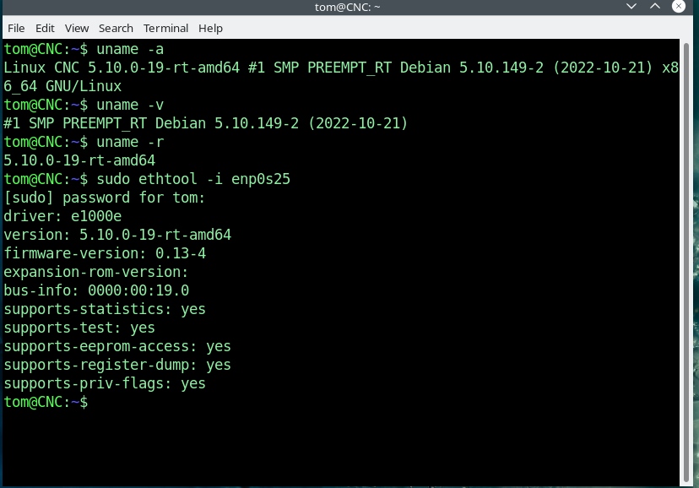Viewport: 699px width, 488px height.
Task: Close the terminal window
Action: coord(679,7)
